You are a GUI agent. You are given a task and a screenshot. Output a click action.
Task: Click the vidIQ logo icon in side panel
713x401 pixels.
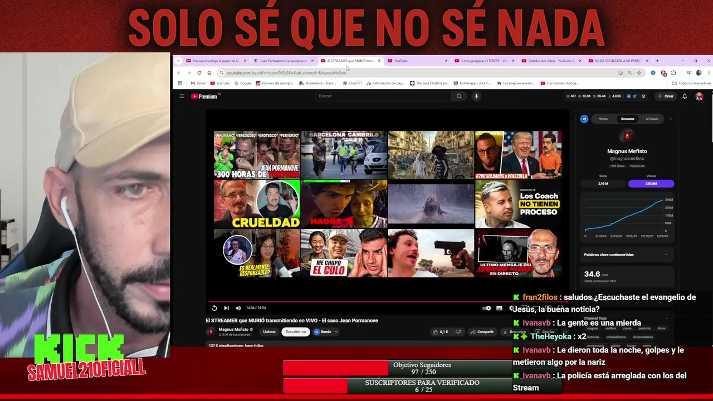(584, 119)
